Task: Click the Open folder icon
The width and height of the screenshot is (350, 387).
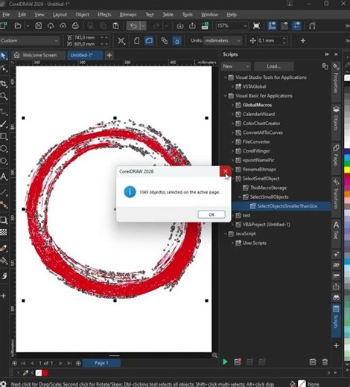Action: click(18, 26)
